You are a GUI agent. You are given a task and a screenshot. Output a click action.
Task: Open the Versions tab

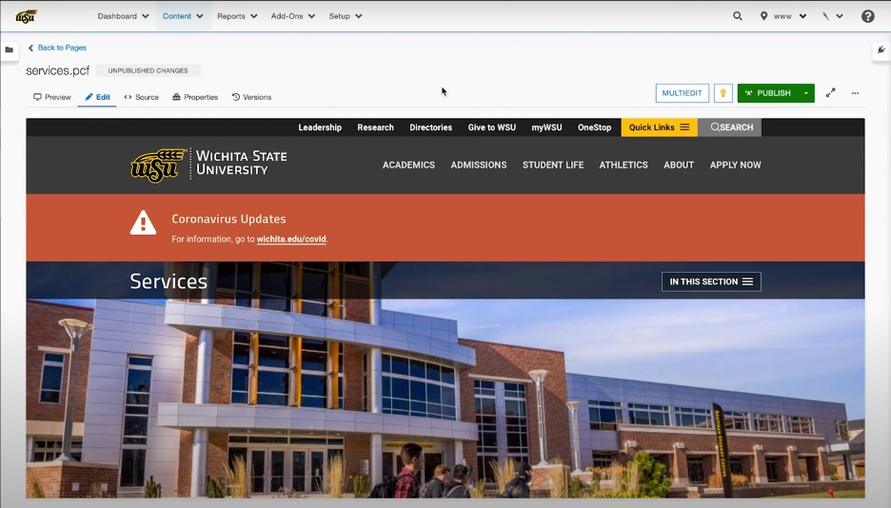251,97
